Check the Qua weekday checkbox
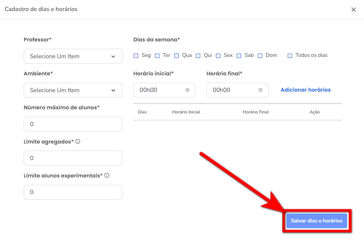Image resolution: width=364 pixels, height=242 pixels. coord(176,56)
